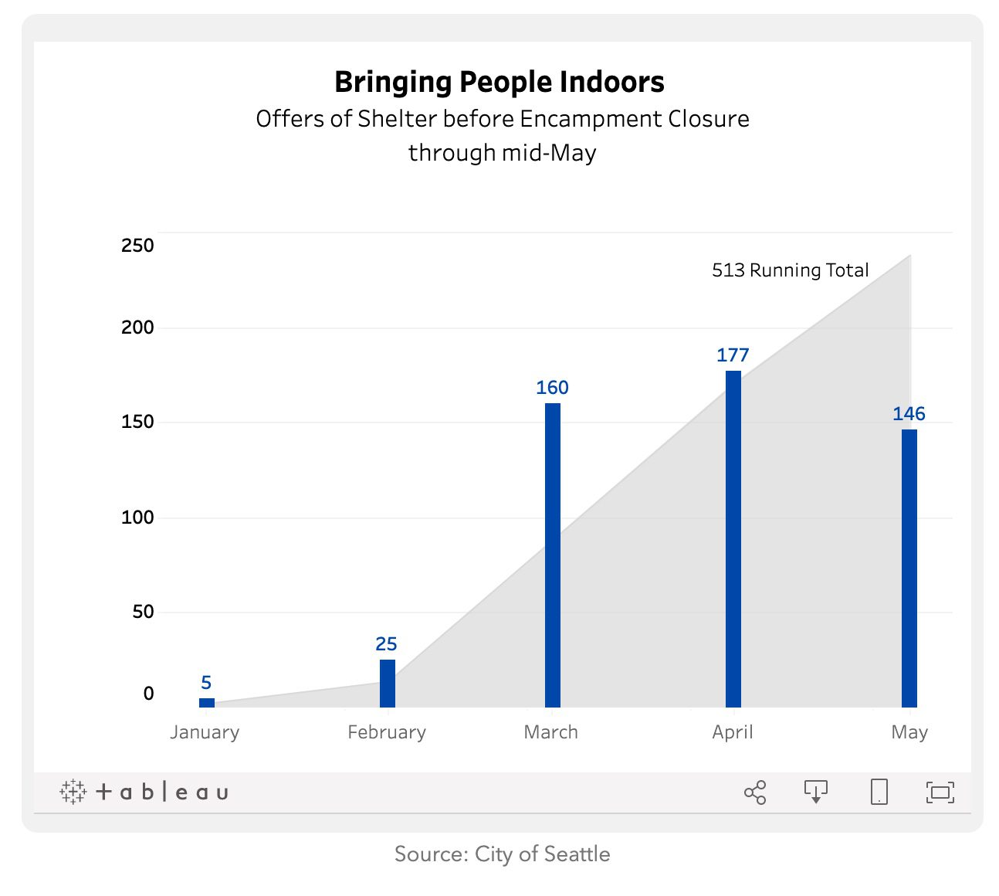999x896 pixels.
Task: Click the Download icon in toolbar
Action: click(815, 792)
